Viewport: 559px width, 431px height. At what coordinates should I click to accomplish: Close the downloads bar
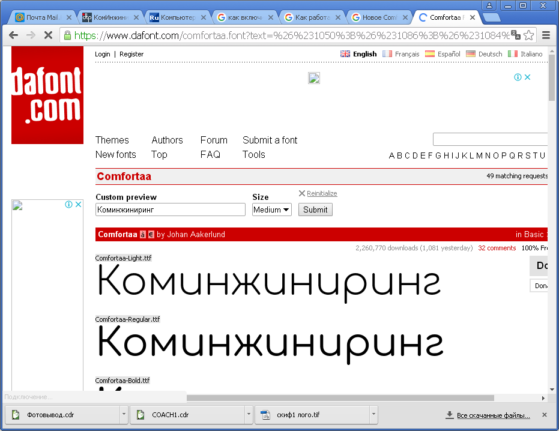[545, 415]
